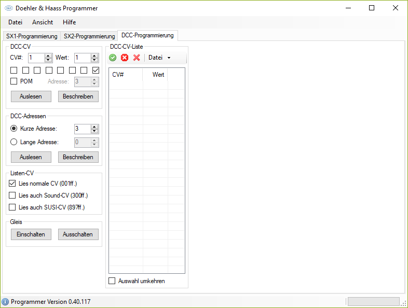Viewport: 408px width, 308px height.
Task: Click the Doehler & Haass app icon in title bar
Action: coord(9,8)
